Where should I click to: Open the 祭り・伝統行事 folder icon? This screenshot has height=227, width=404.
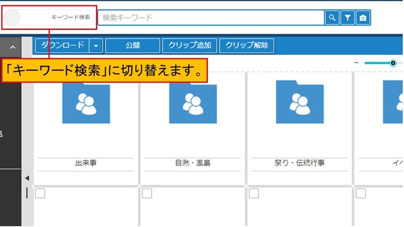(x=300, y=102)
